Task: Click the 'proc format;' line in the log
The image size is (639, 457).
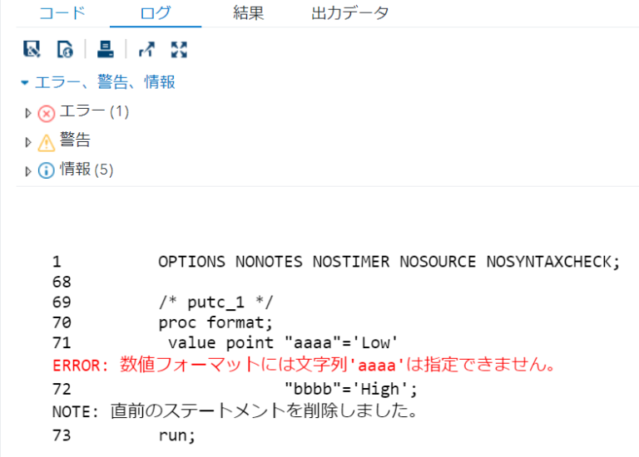Action: pos(215,322)
